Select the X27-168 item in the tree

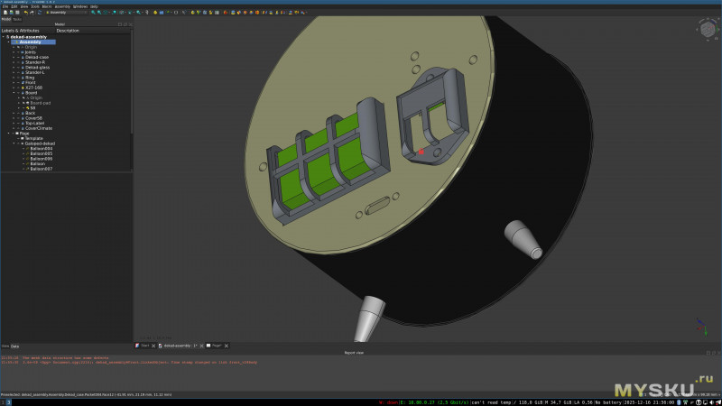coord(32,87)
